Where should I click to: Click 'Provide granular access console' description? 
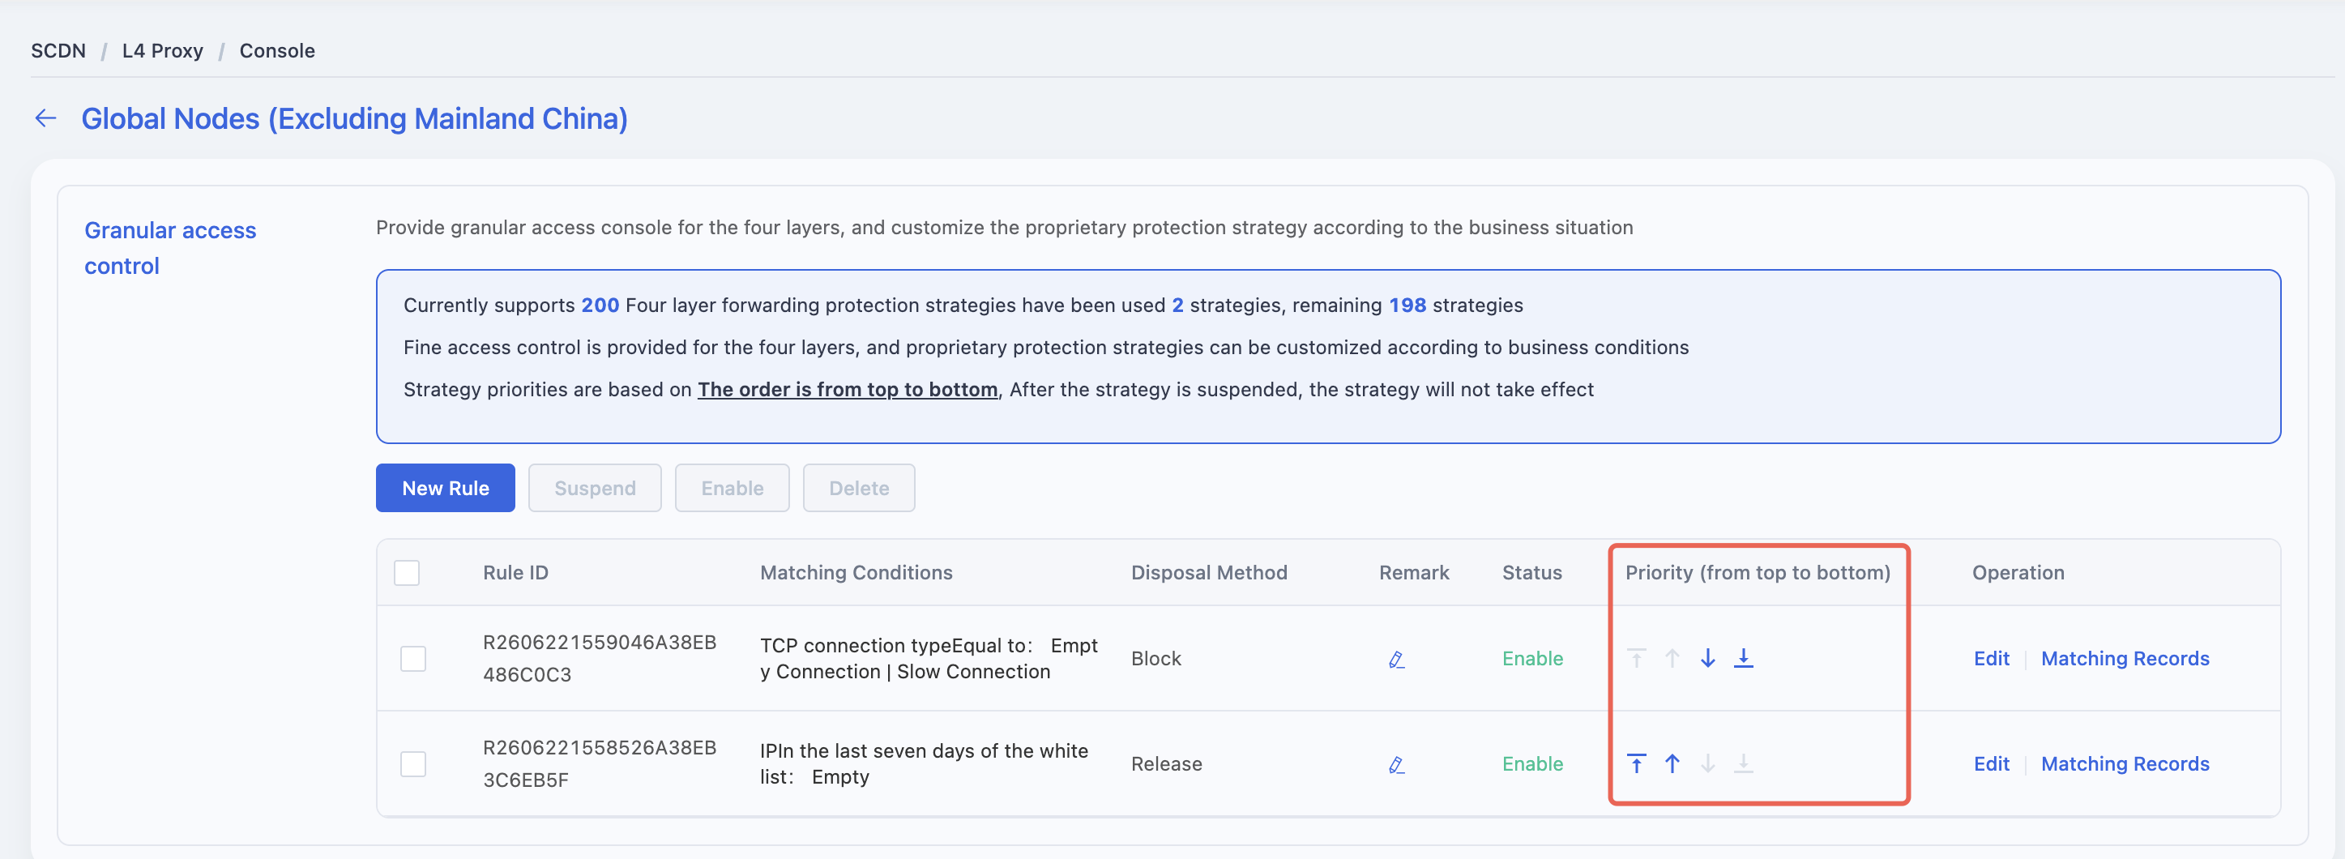(1003, 228)
